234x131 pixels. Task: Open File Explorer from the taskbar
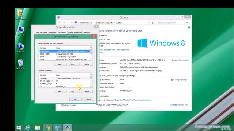click(38, 128)
